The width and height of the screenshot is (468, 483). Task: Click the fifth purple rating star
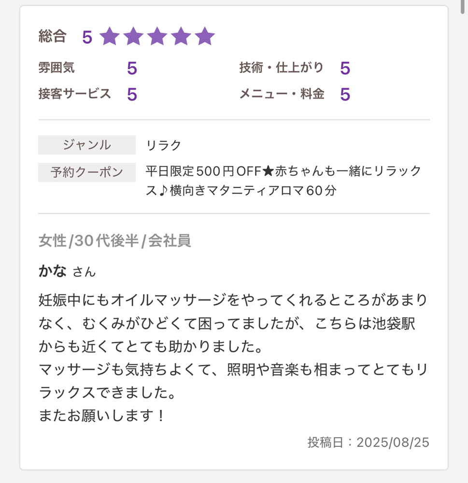coord(205,36)
